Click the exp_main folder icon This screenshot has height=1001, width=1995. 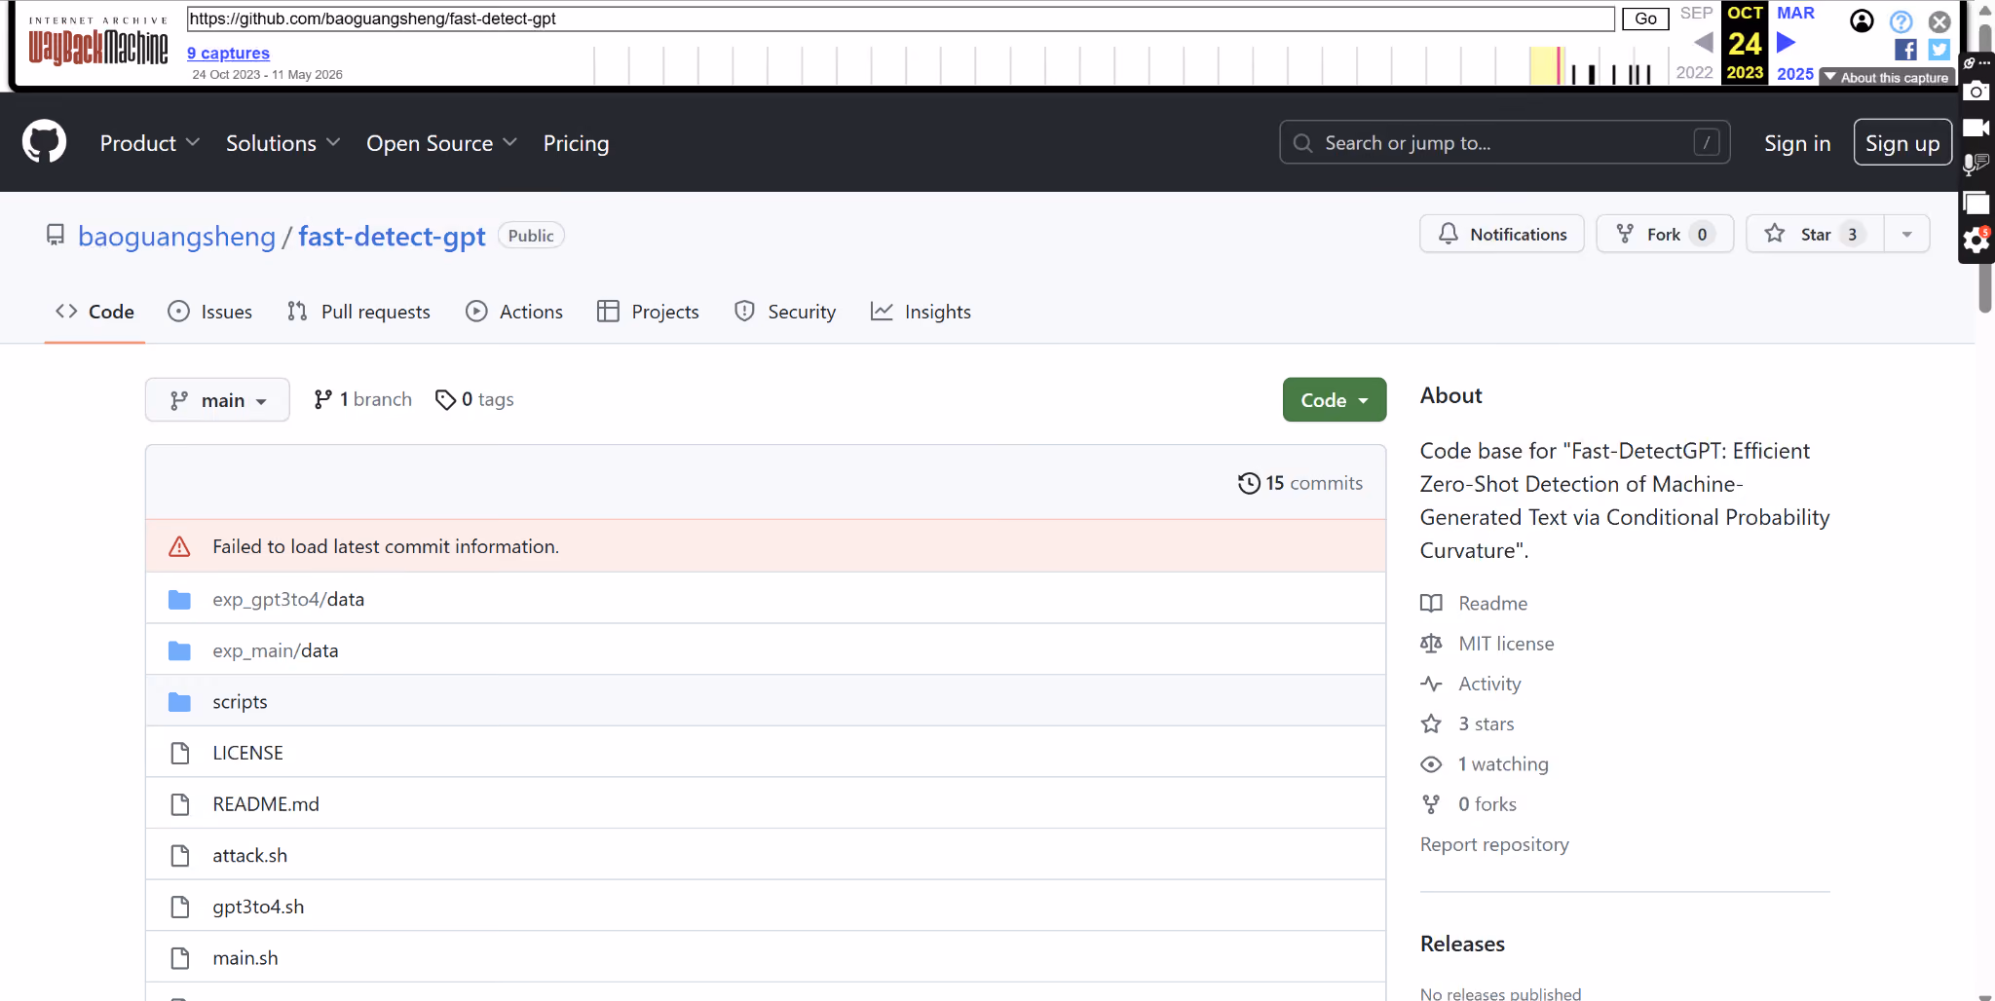[179, 650]
